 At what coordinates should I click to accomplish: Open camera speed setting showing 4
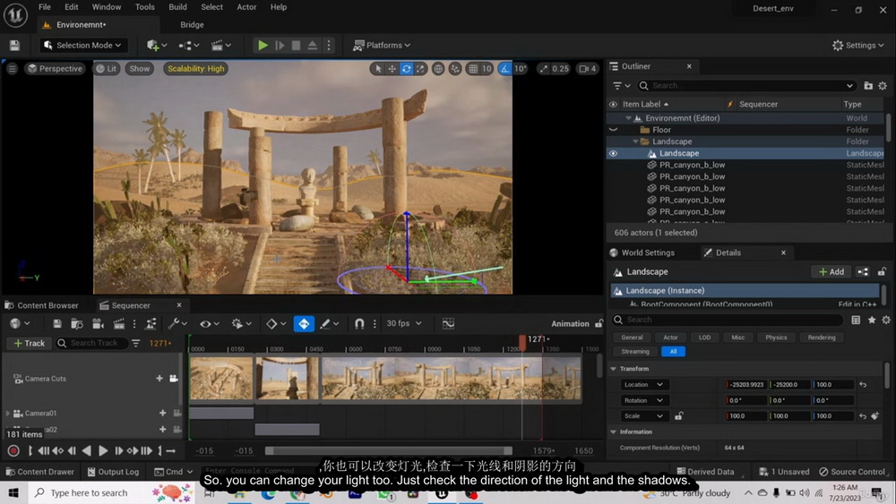coord(588,69)
